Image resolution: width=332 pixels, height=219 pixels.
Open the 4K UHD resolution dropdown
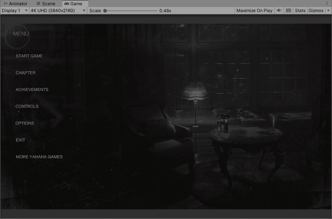click(x=58, y=11)
